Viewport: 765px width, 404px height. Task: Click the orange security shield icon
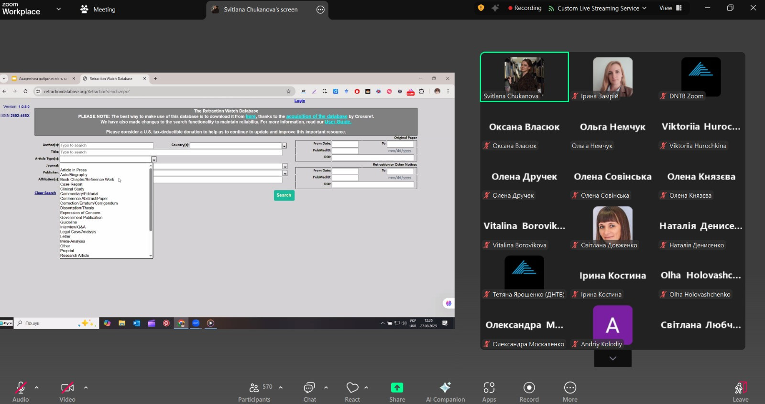coord(481,8)
